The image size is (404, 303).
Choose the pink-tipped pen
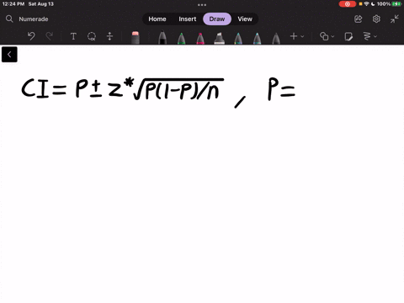[200, 38]
